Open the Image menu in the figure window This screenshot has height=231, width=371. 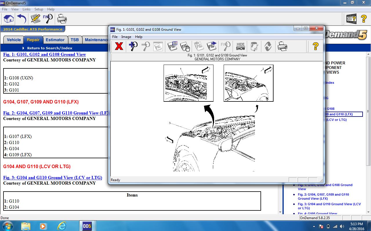(x=126, y=37)
